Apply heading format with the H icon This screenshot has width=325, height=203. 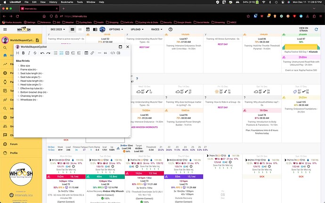point(17,53)
